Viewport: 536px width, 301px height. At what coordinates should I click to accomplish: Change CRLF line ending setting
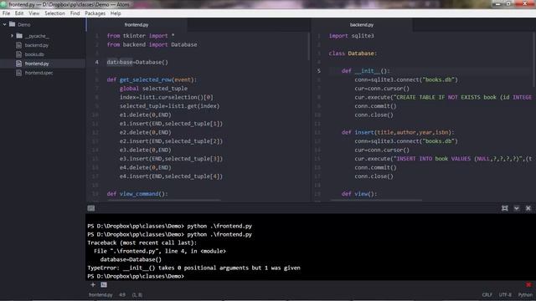[x=487, y=295]
